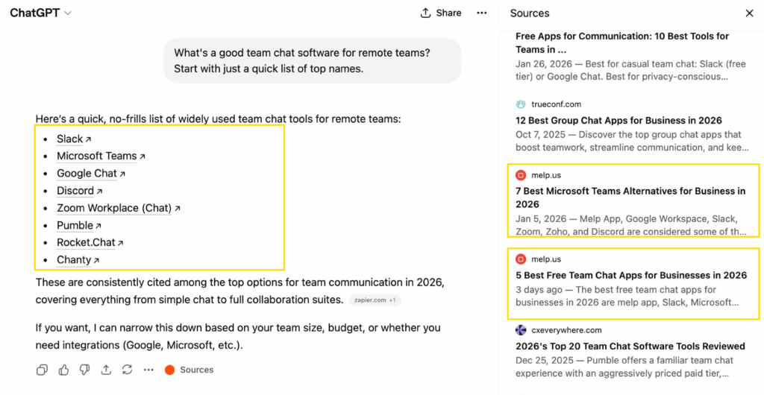This screenshot has height=395, width=764.
Task: Open the Microsoft Teams link
Action: (101, 157)
